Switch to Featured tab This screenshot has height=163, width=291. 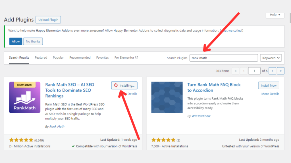click(41, 57)
